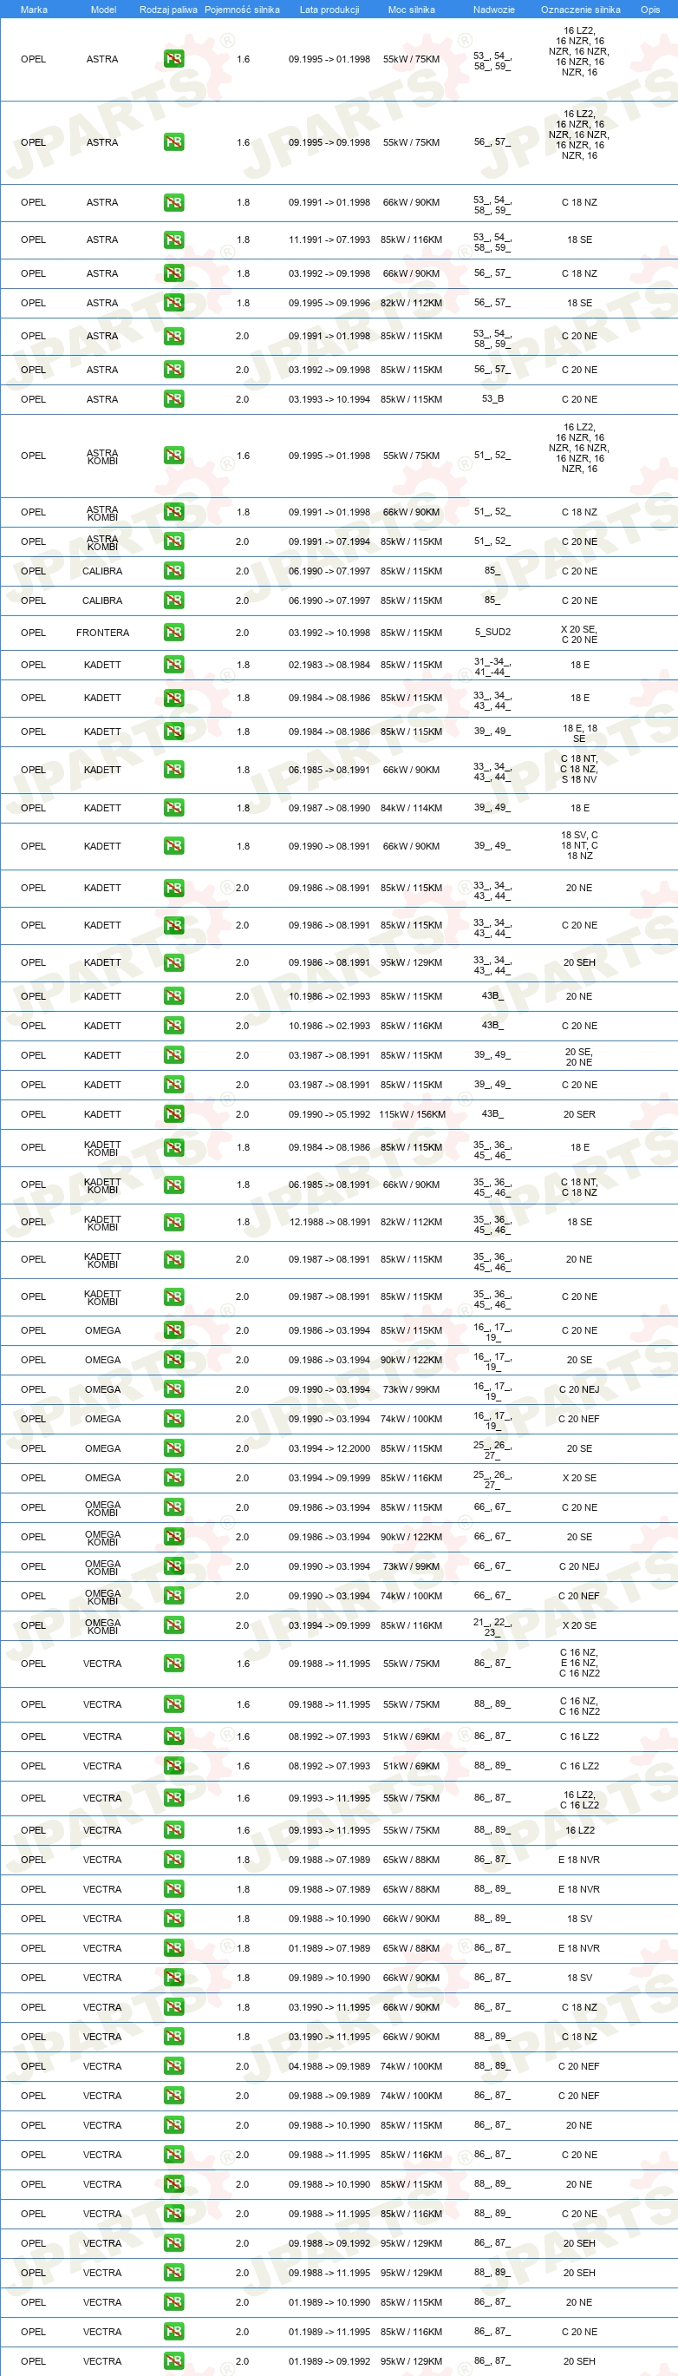
Task: Click the fuel icon for ASTRA 11.1991 -> 07.1993
Action: pyautogui.click(x=173, y=240)
